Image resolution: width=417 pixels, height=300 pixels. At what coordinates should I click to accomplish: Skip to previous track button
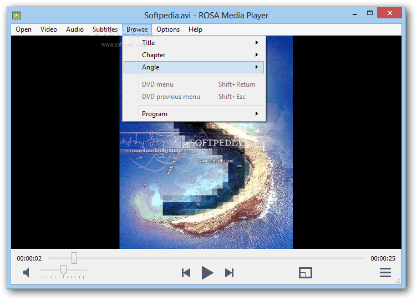click(186, 273)
